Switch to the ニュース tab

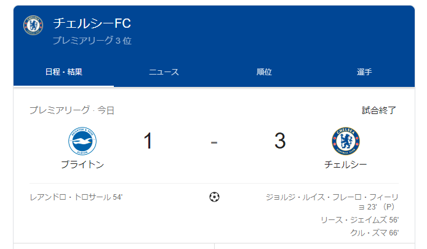[164, 72]
